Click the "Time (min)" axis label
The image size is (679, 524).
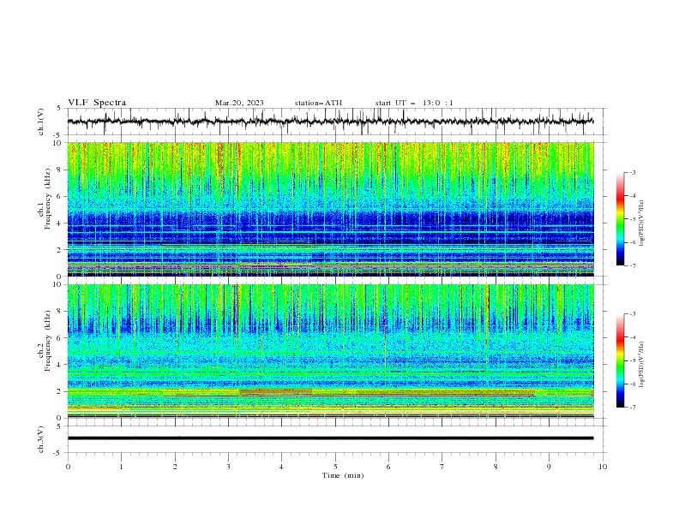(x=343, y=475)
